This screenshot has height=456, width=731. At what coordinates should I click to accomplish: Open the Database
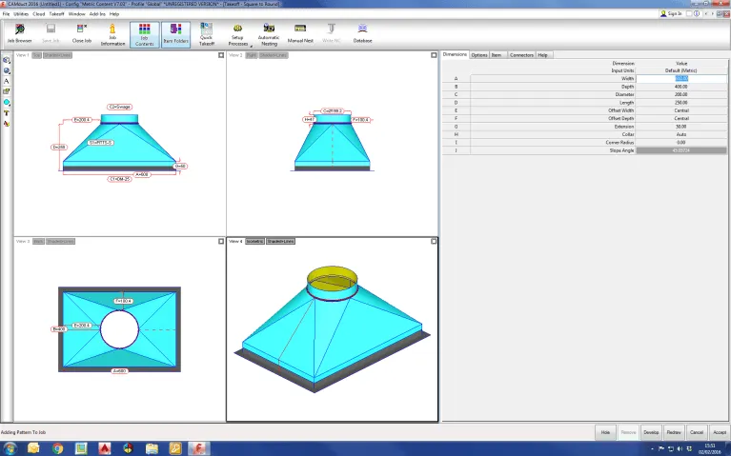coord(362,34)
